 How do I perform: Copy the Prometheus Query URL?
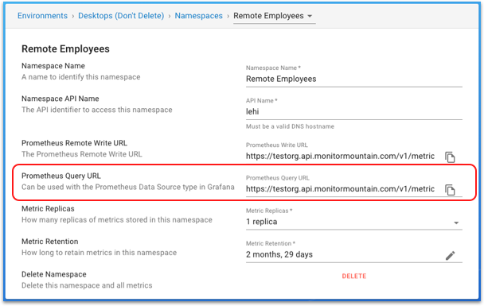click(450, 189)
